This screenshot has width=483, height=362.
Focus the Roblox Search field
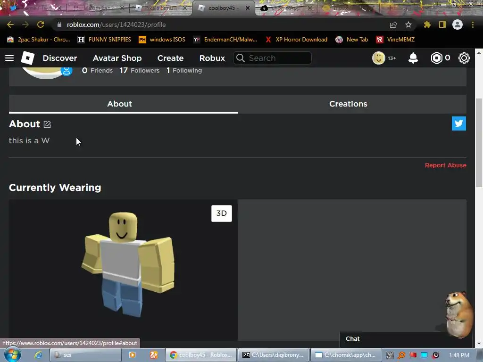coord(272,58)
